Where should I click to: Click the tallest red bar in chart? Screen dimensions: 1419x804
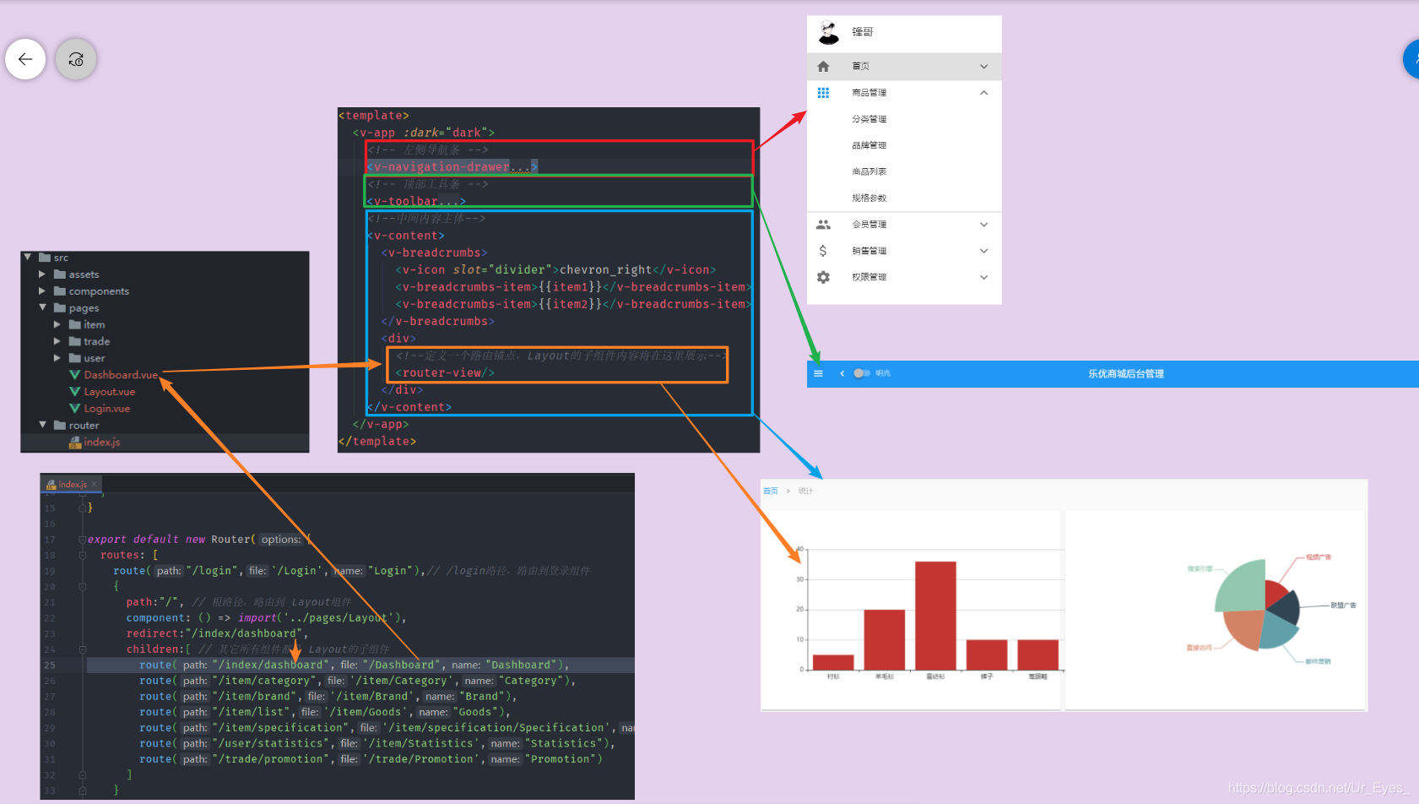click(x=935, y=616)
